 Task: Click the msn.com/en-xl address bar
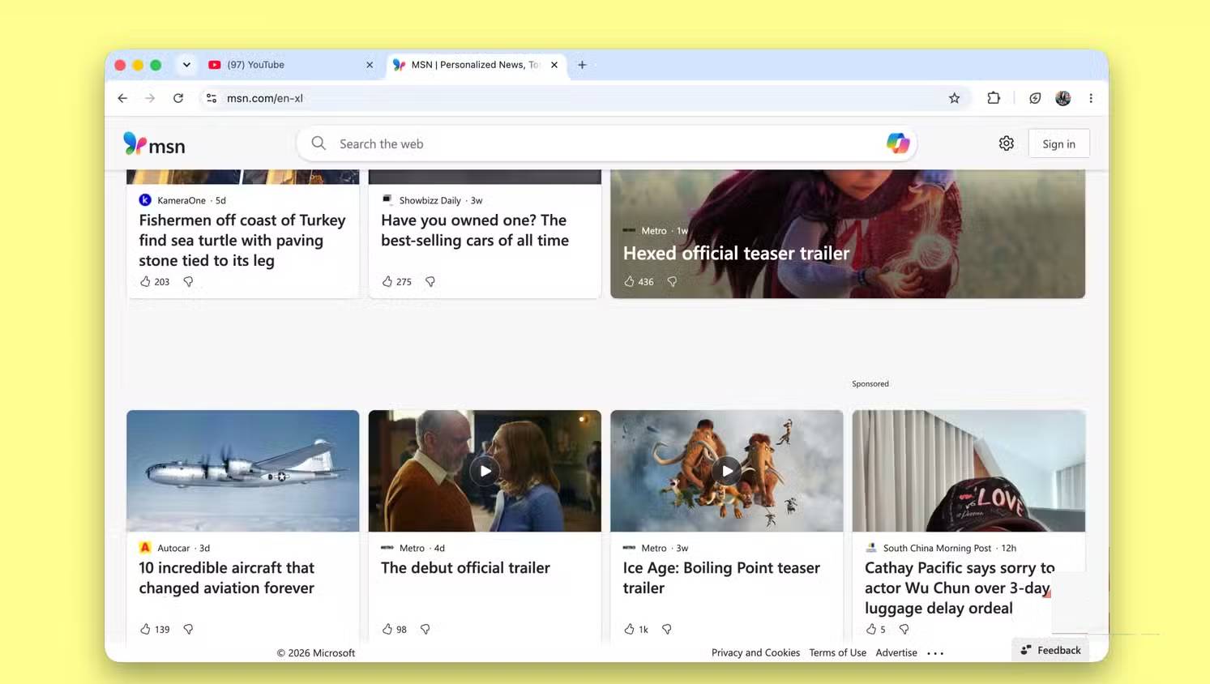(x=584, y=98)
